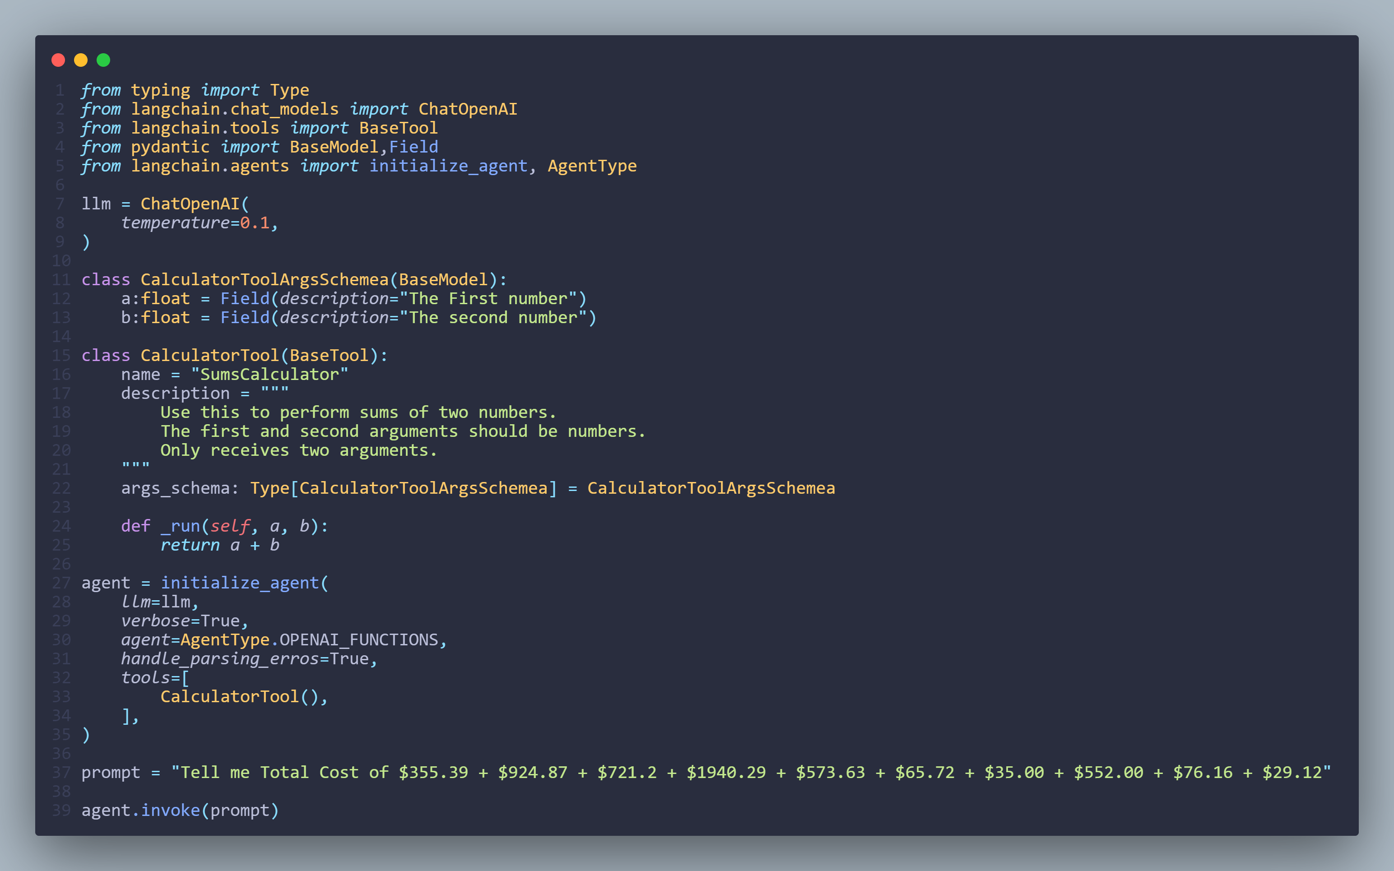Click line number 37 in the gutter
This screenshot has height=871, width=1394.
[61, 773]
